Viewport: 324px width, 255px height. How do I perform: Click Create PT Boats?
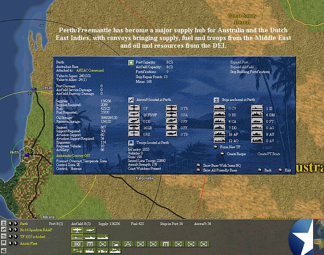[x=268, y=154]
